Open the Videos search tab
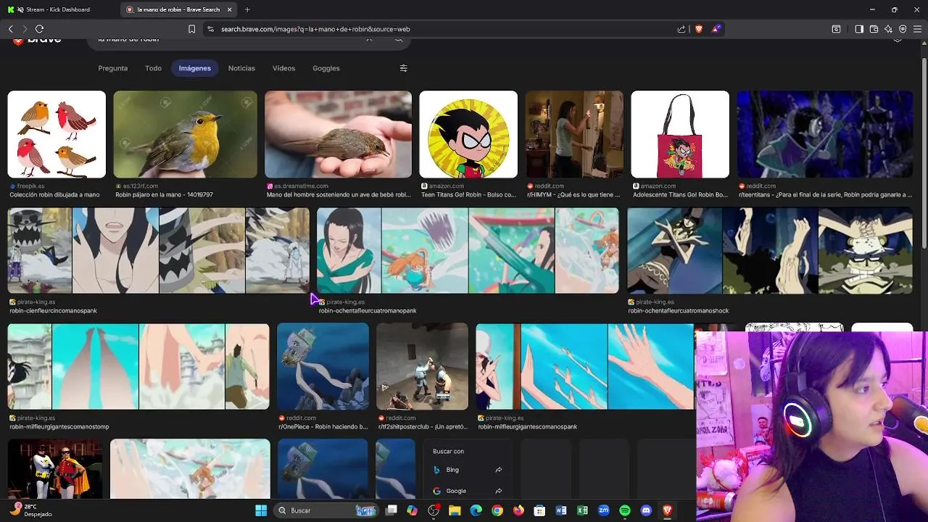This screenshot has height=522, width=928. (x=283, y=68)
